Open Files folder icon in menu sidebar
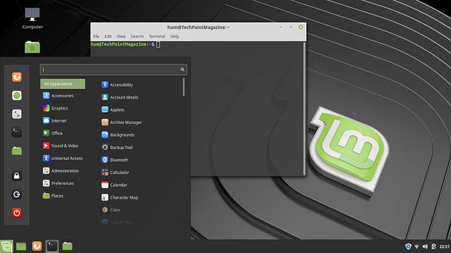 (17, 150)
